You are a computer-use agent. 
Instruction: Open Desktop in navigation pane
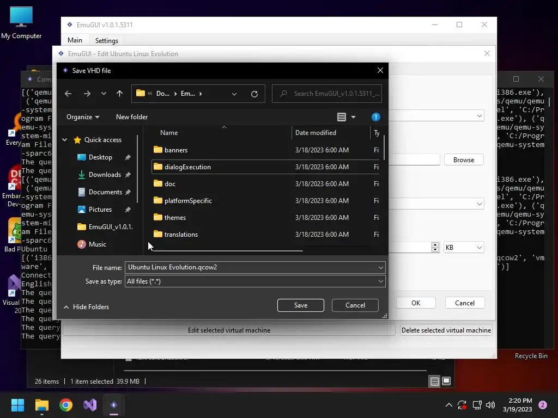pyautogui.click(x=100, y=157)
